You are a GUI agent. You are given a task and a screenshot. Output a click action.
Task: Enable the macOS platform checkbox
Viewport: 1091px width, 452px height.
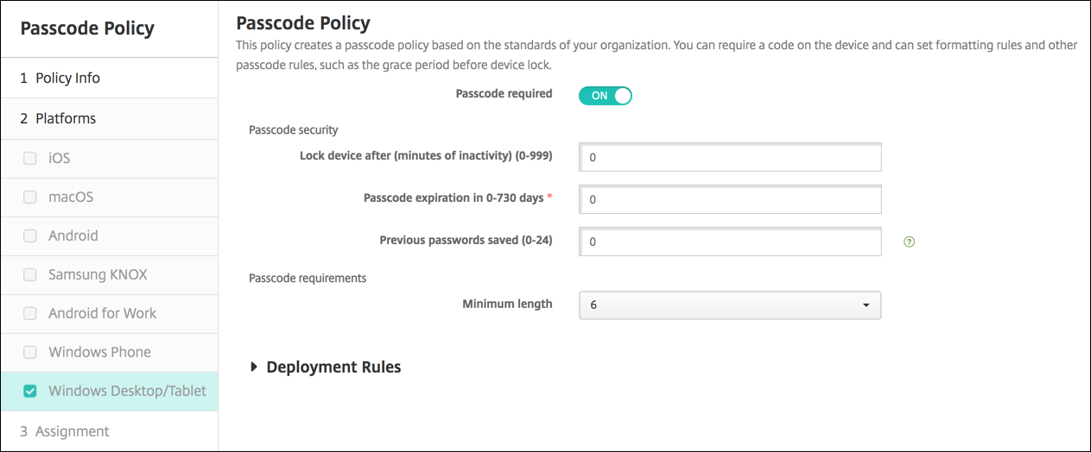pos(30,198)
